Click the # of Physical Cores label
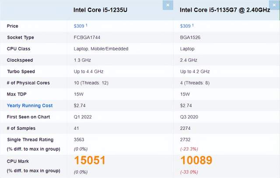The image size is (280, 178). click(x=28, y=83)
